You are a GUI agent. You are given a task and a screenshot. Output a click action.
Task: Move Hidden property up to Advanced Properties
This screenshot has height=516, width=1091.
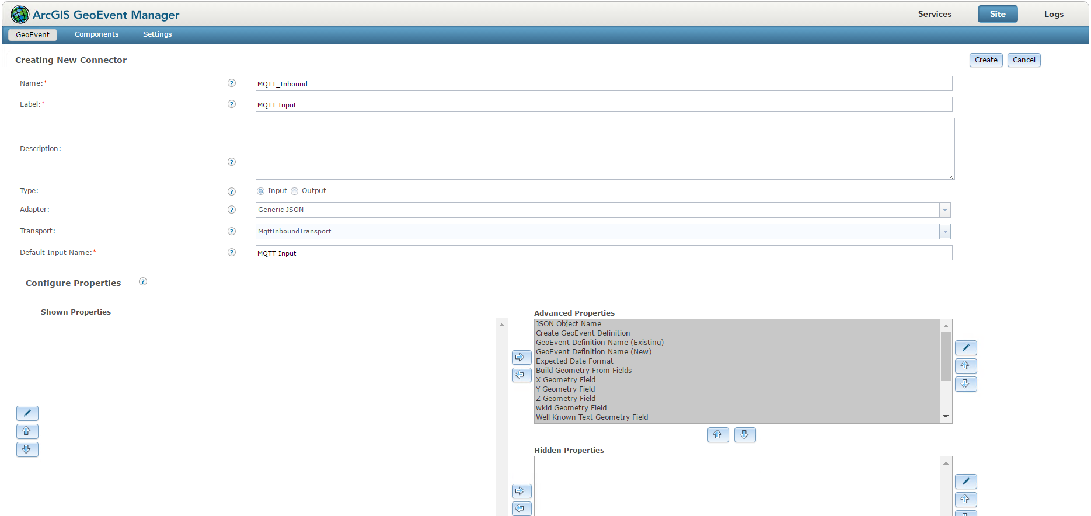718,435
